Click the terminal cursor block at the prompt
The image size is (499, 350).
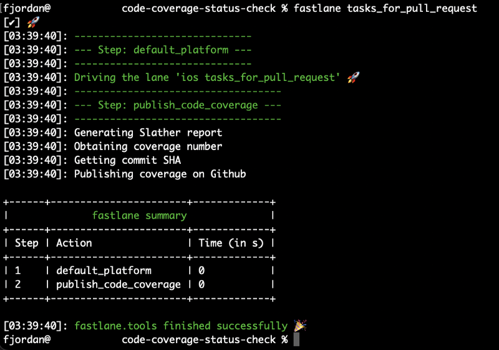click(296, 339)
